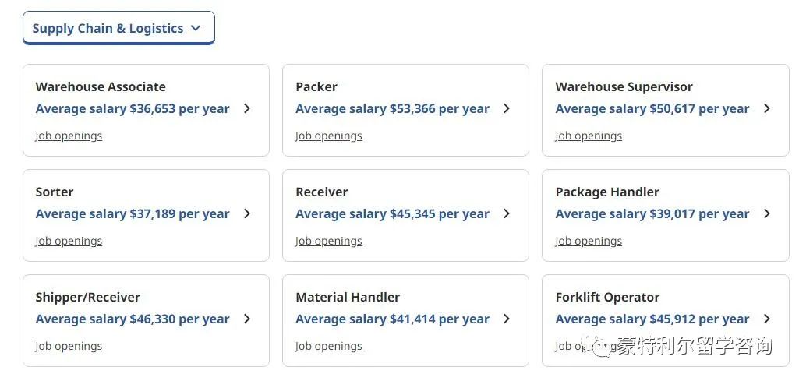The height and width of the screenshot is (381, 799).
Task: Select Average salary $45,912 per year link
Action: [x=652, y=319]
